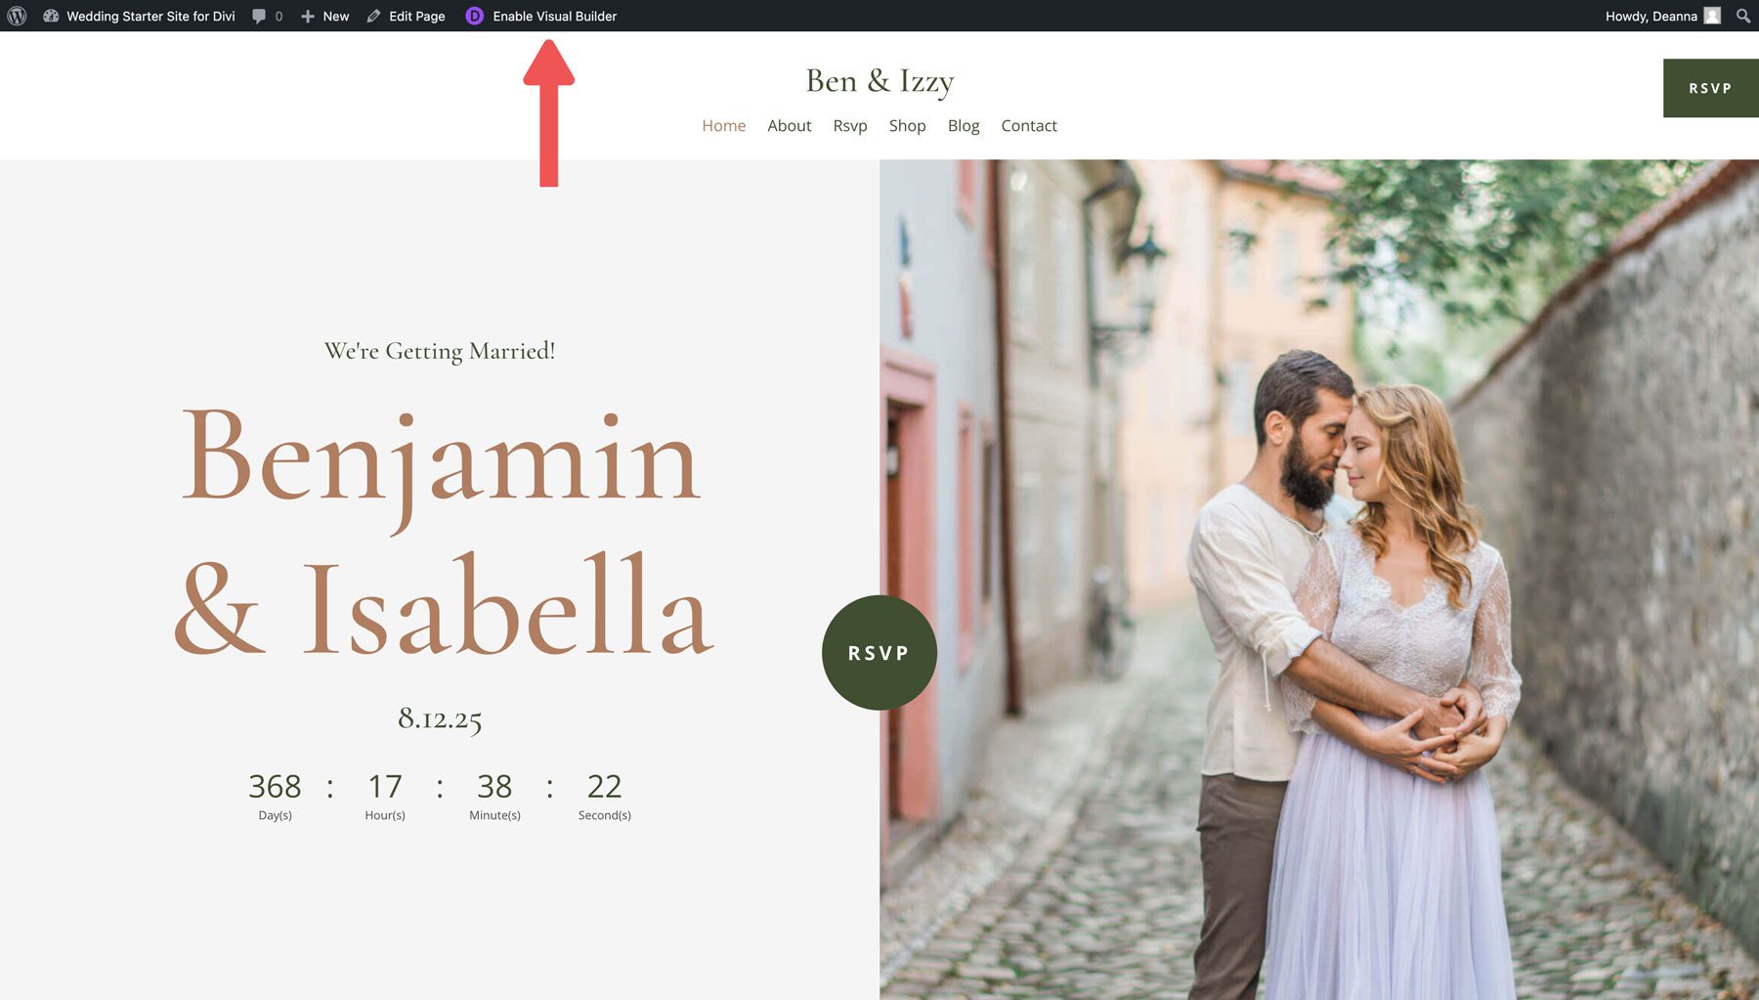Screen dimensions: 1759x1000
Task: Click the circular RSVP badge on the photo
Action: [x=878, y=653]
